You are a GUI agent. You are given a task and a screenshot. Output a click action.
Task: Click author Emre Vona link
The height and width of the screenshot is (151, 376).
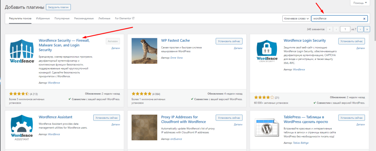point(177,58)
